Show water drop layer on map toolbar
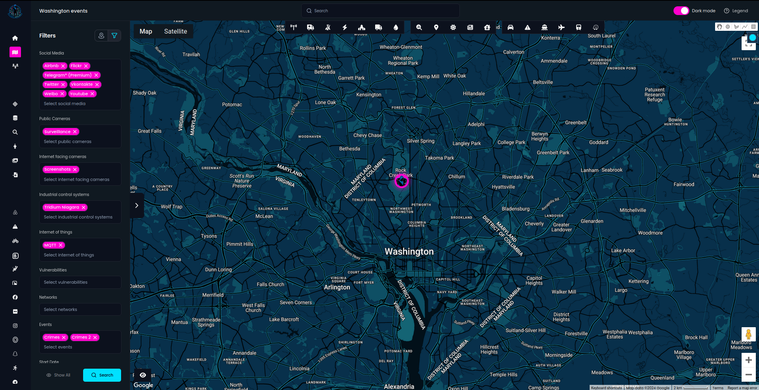Image resolution: width=759 pixels, height=390 pixels. point(396,27)
